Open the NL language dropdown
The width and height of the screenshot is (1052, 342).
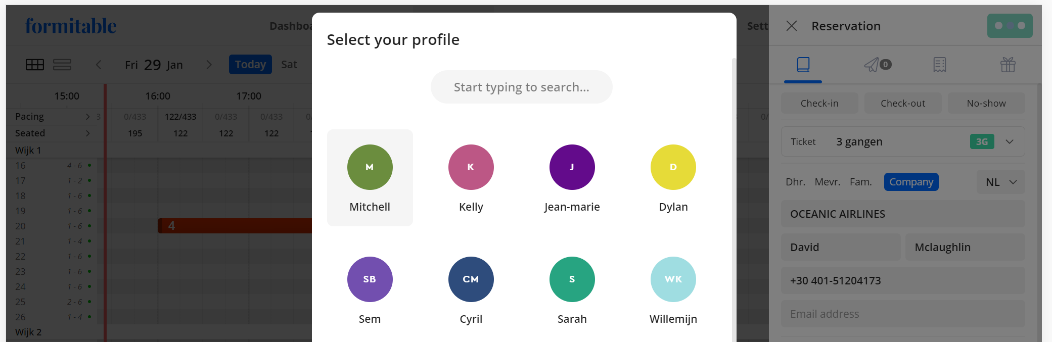tap(1001, 182)
